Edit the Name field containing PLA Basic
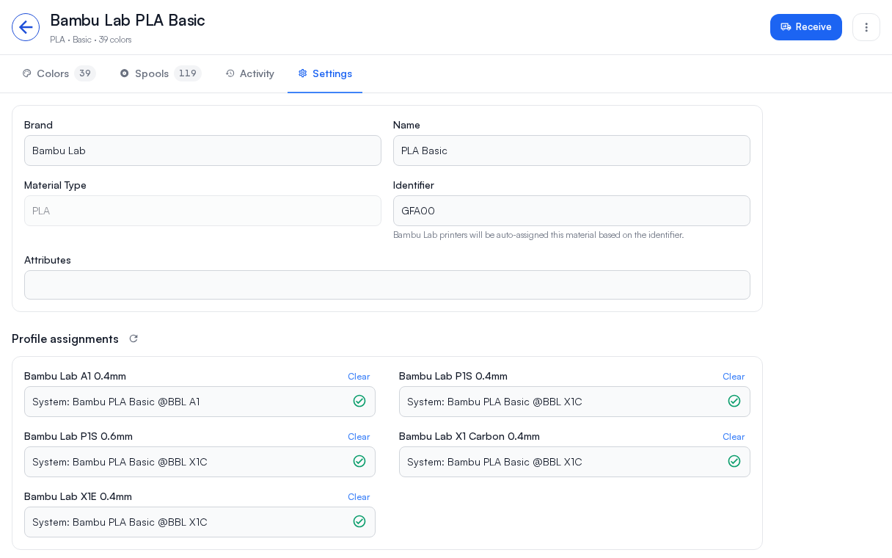This screenshot has height=558, width=892. (x=571, y=151)
